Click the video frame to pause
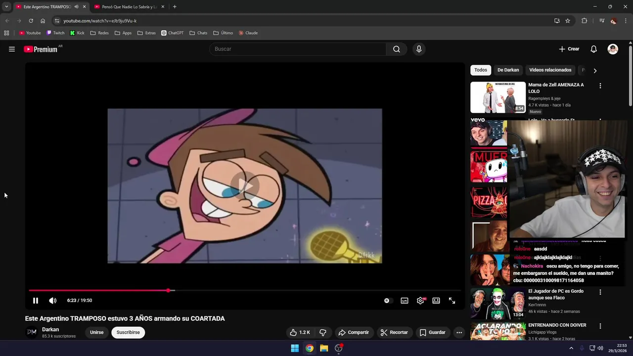This screenshot has width=633, height=356. [245, 186]
